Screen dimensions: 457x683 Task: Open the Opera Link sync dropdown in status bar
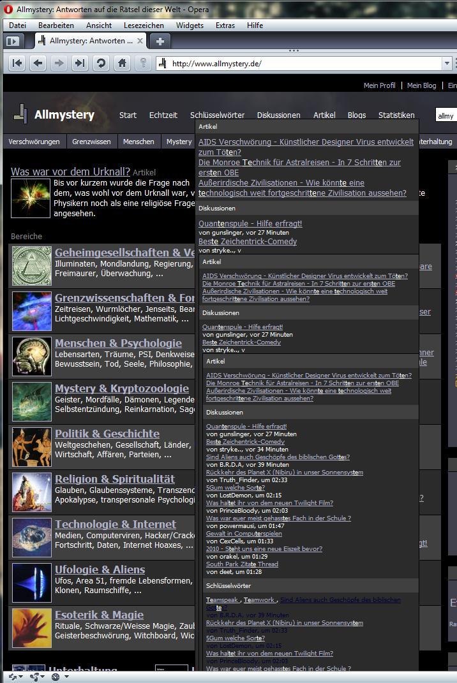click(16, 677)
